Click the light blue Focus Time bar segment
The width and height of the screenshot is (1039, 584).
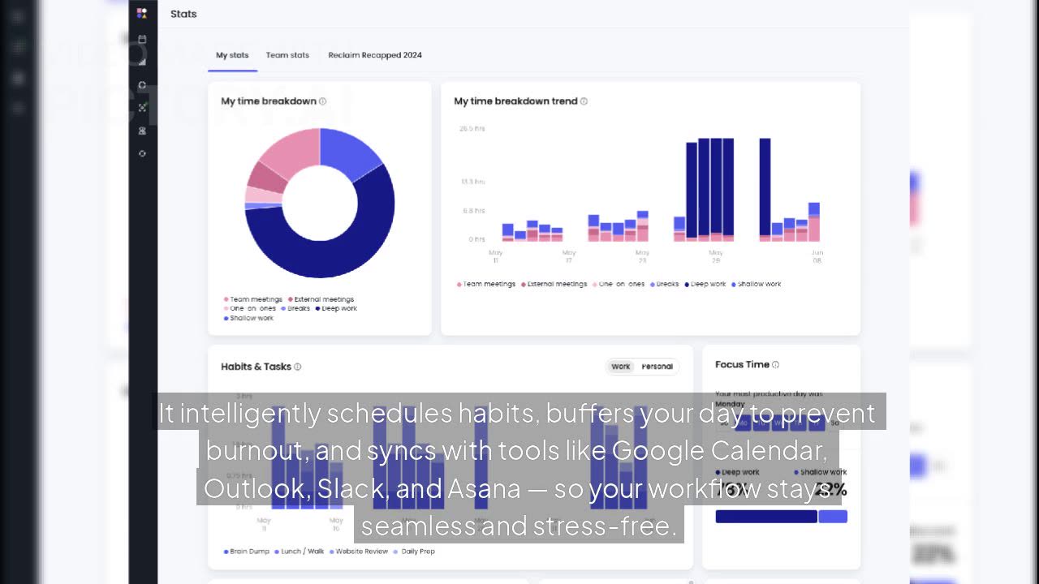833,517
